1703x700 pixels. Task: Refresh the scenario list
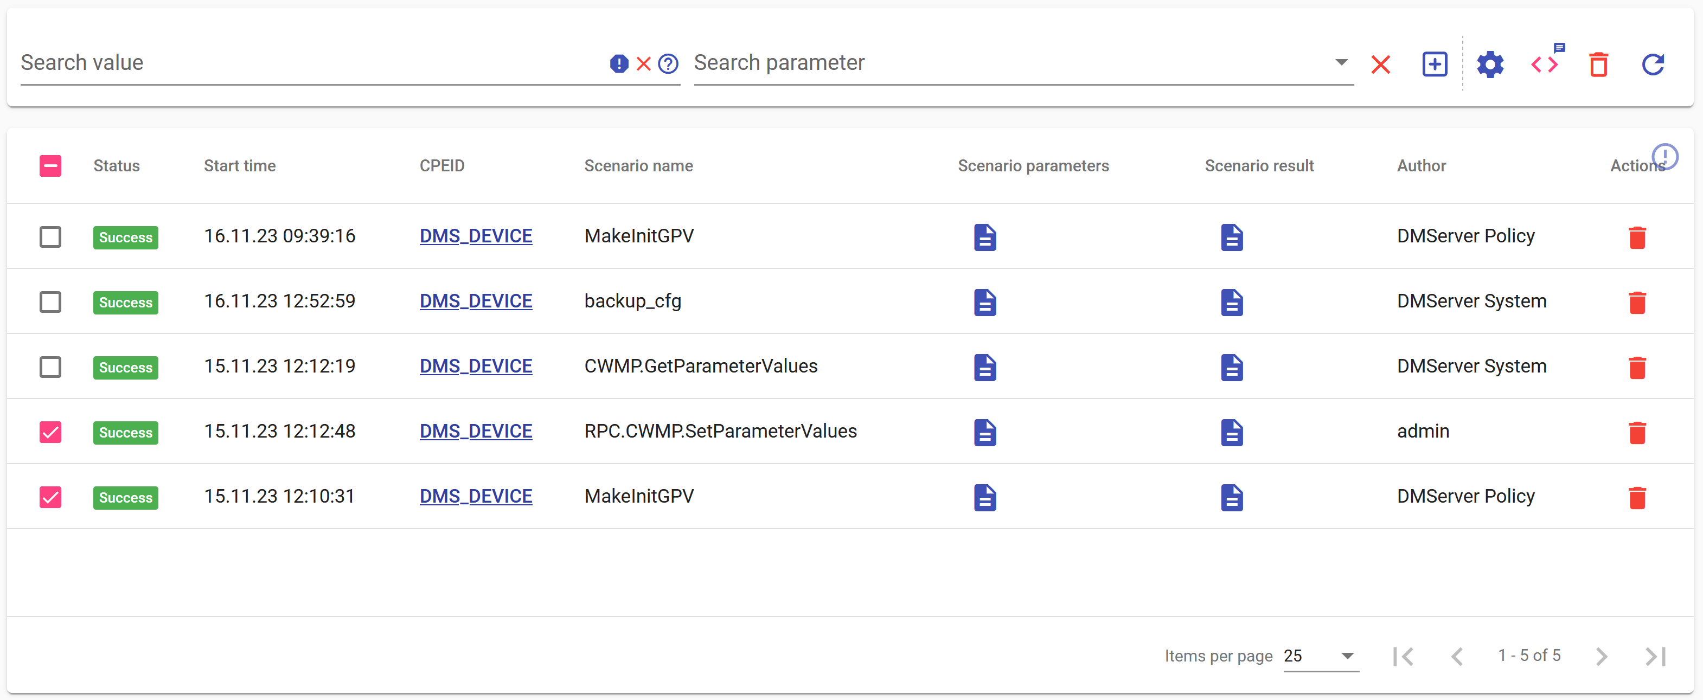pyautogui.click(x=1652, y=64)
